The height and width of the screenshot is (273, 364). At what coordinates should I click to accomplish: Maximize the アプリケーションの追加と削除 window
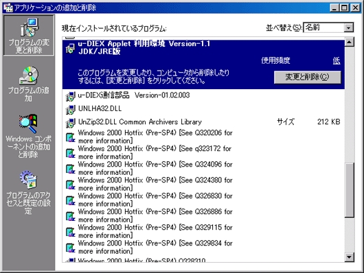pos(344,8)
